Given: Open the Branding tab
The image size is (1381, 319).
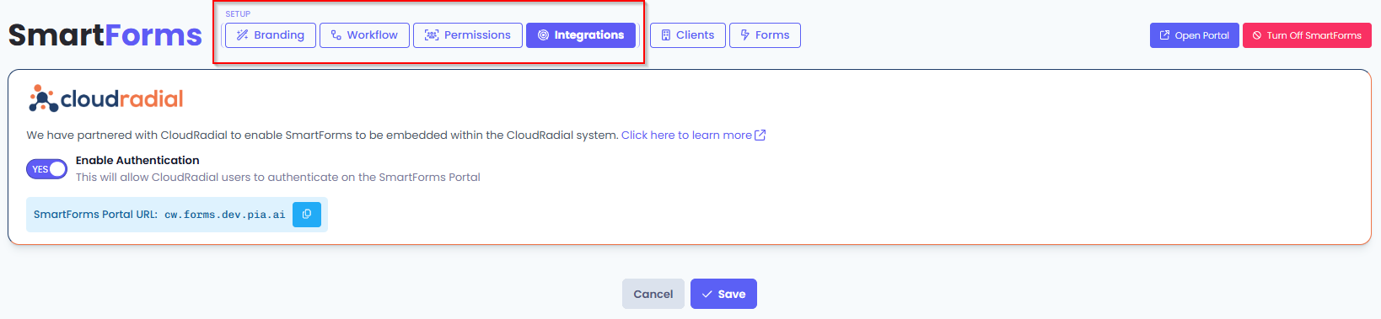Looking at the screenshot, I should click(x=271, y=35).
